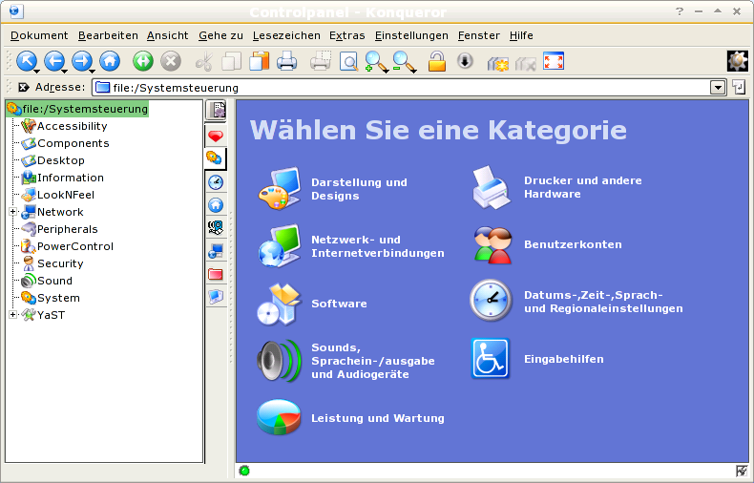Screen dimensions: 754x483
Task: Switch to the History clock sidebar tab
Action: coord(216,182)
